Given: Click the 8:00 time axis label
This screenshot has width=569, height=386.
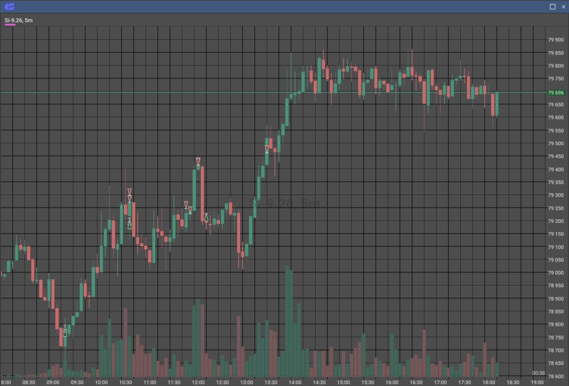Looking at the screenshot, I should [6, 382].
